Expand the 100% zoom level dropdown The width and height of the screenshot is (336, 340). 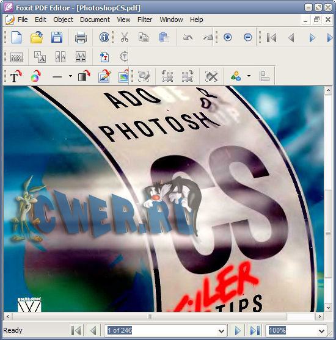322,331
